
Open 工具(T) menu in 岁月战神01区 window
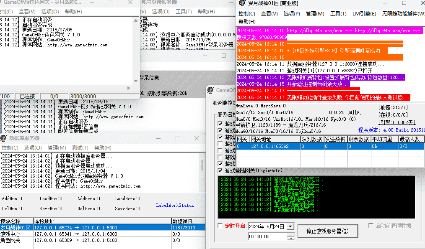click(x=338, y=14)
